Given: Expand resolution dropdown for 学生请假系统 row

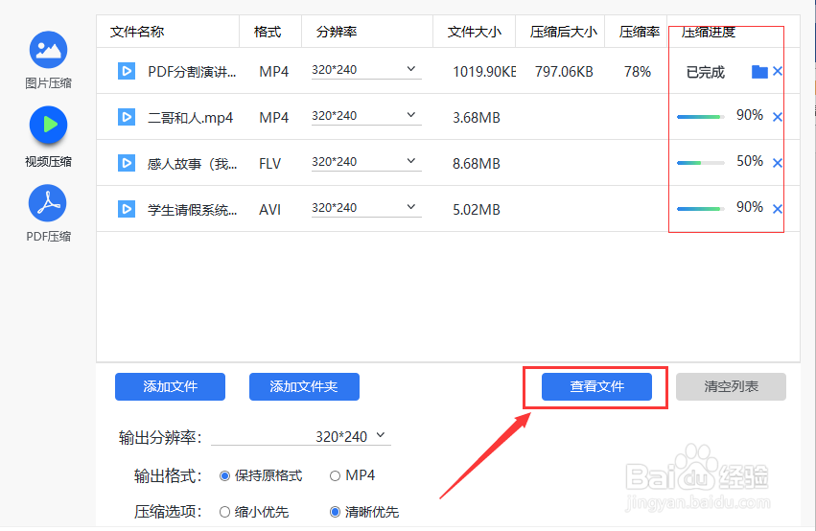Looking at the screenshot, I should coord(411,207).
